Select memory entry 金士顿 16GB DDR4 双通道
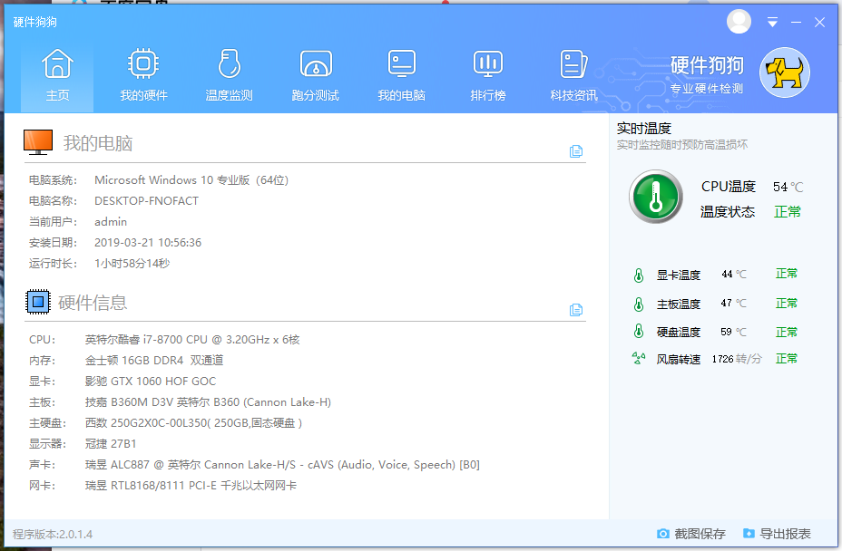 click(154, 361)
